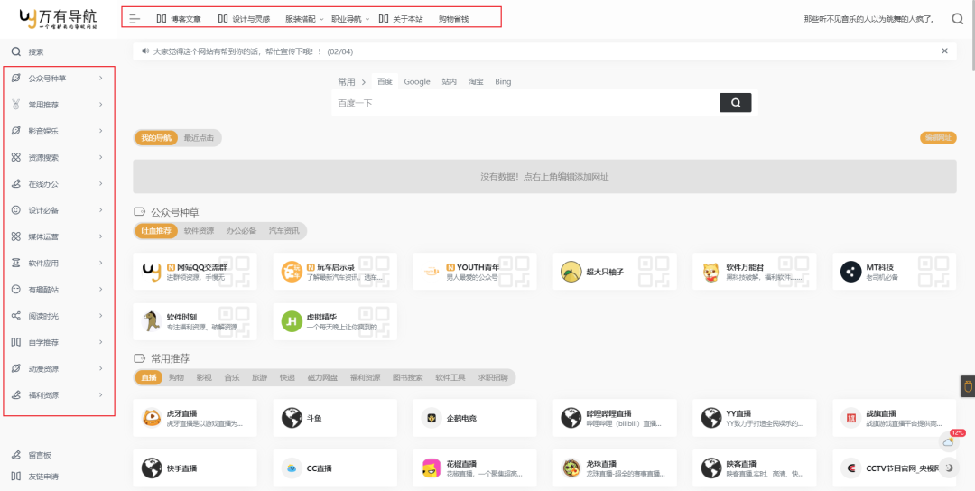This screenshot has height=491, width=975.
Task: Click the 花椒直播 pink icon
Action: click(x=432, y=468)
